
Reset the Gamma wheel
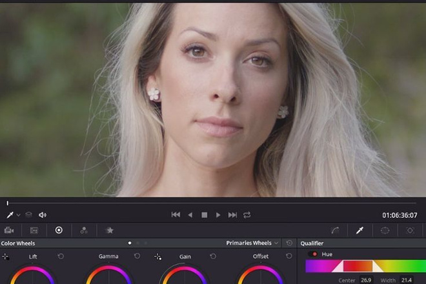(137, 256)
